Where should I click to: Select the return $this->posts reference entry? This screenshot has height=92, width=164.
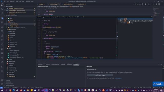[x=135, y=23]
